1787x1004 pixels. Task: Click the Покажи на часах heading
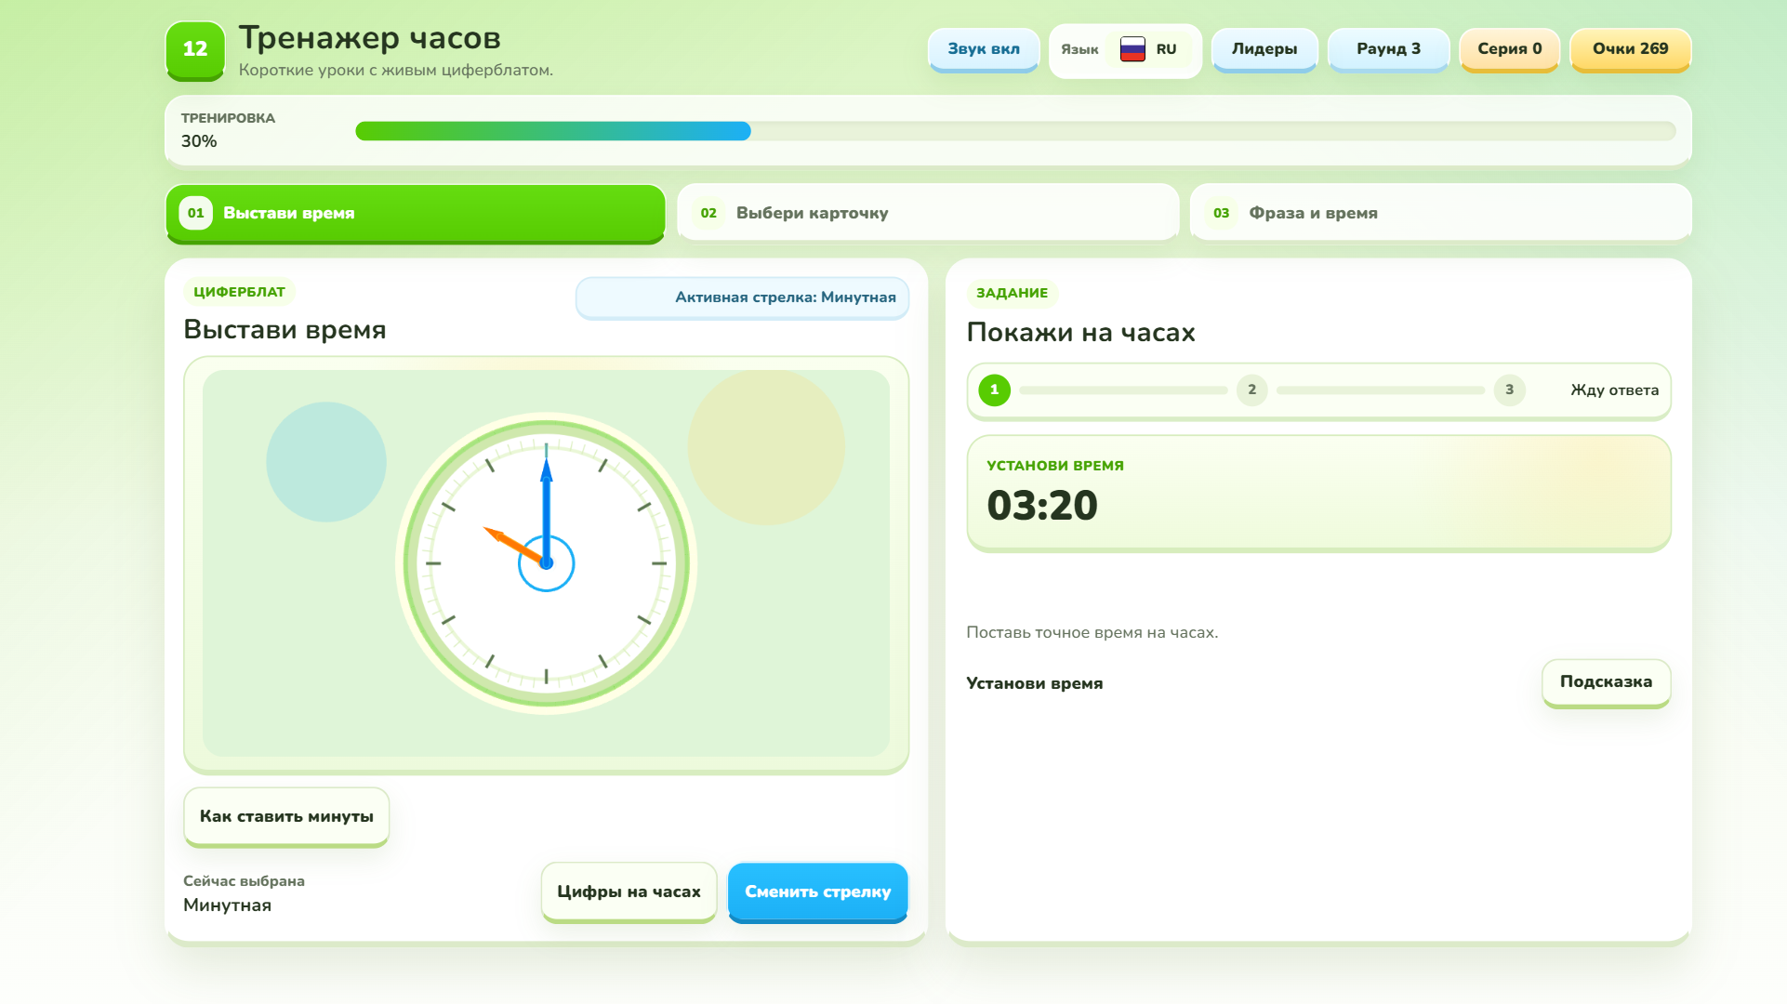1080,333
